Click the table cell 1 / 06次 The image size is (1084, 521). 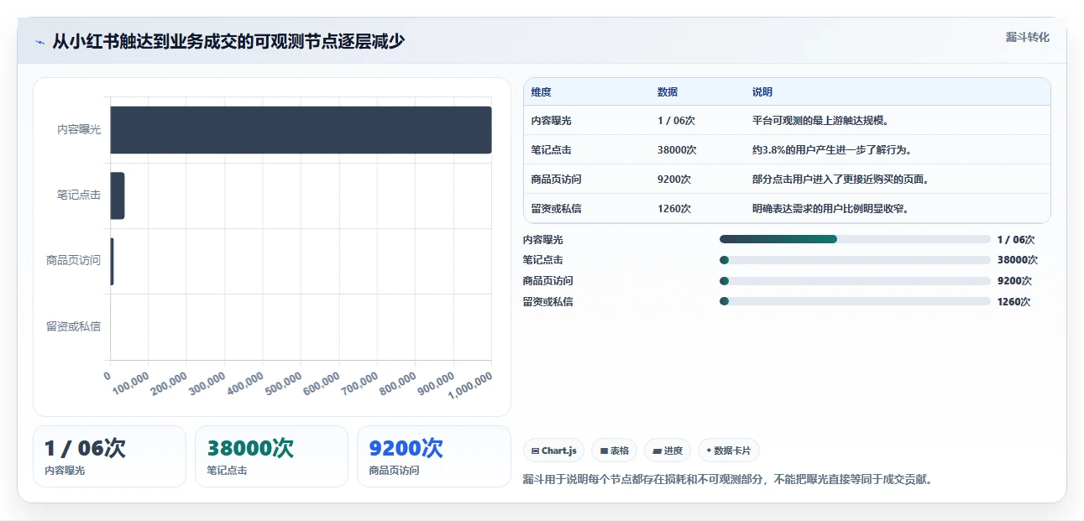point(677,121)
